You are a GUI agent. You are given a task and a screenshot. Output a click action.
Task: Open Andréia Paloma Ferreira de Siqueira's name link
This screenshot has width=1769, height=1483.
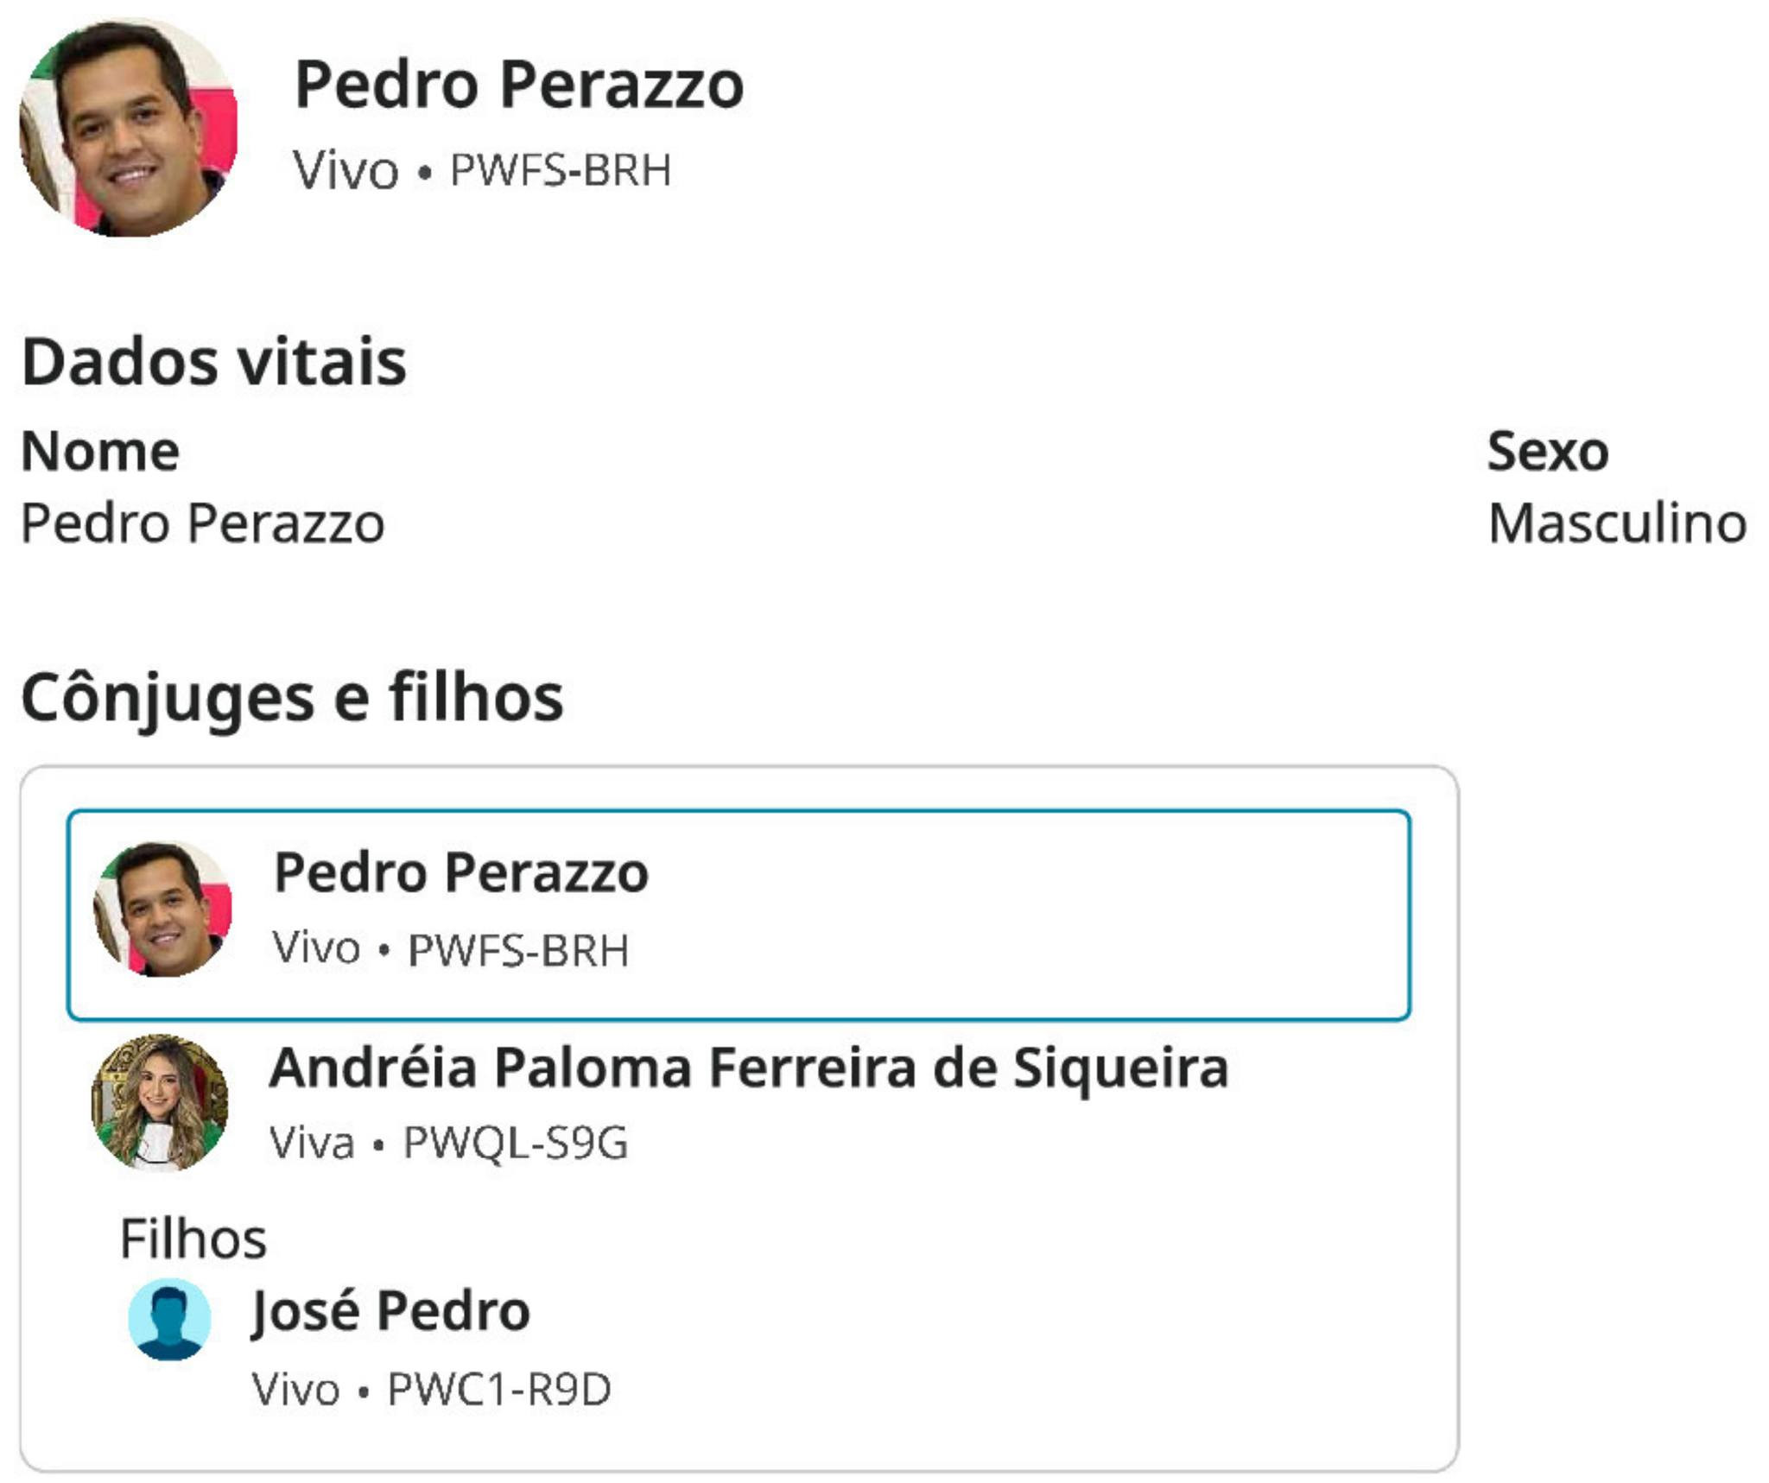pyautogui.click(x=748, y=1068)
